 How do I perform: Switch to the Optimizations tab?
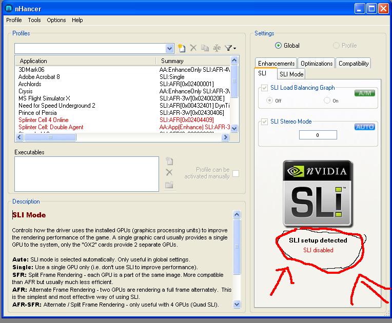317,64
